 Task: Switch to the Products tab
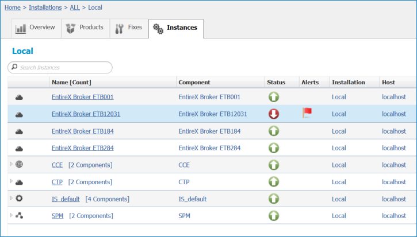(86, 28)
